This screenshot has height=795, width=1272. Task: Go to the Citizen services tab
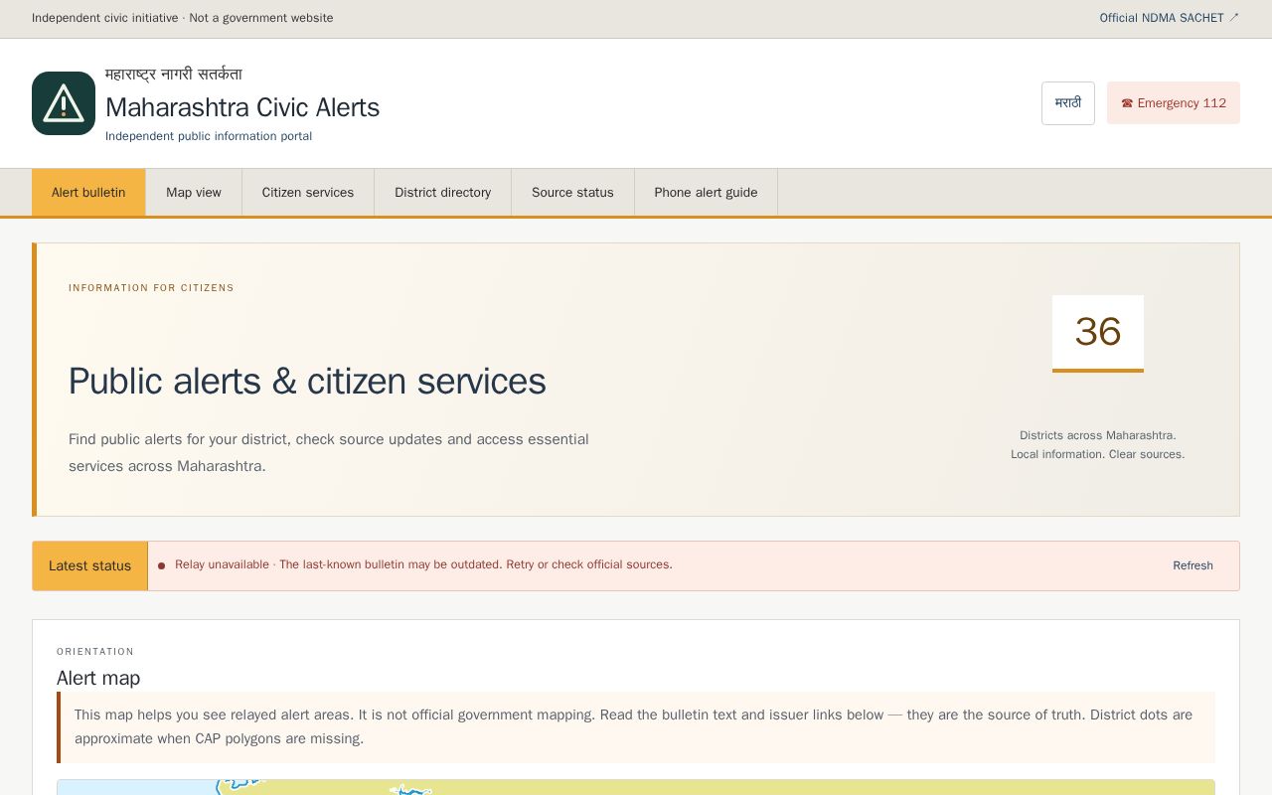coord(308,193)
